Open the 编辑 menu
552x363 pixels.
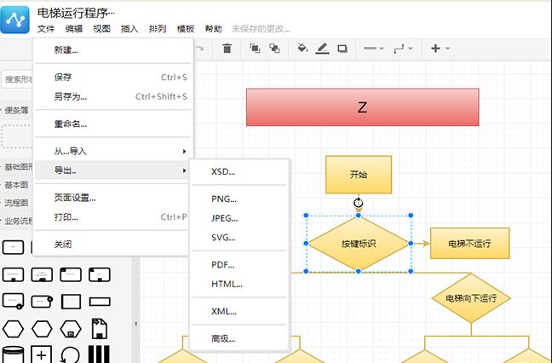coord(74,29)
